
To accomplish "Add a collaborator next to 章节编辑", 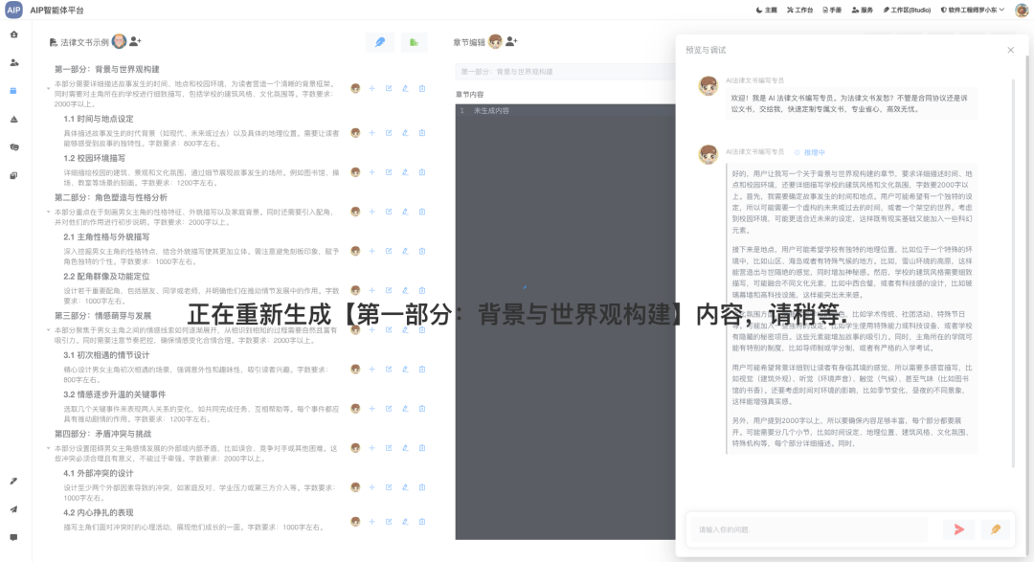I will coord(511,41).
